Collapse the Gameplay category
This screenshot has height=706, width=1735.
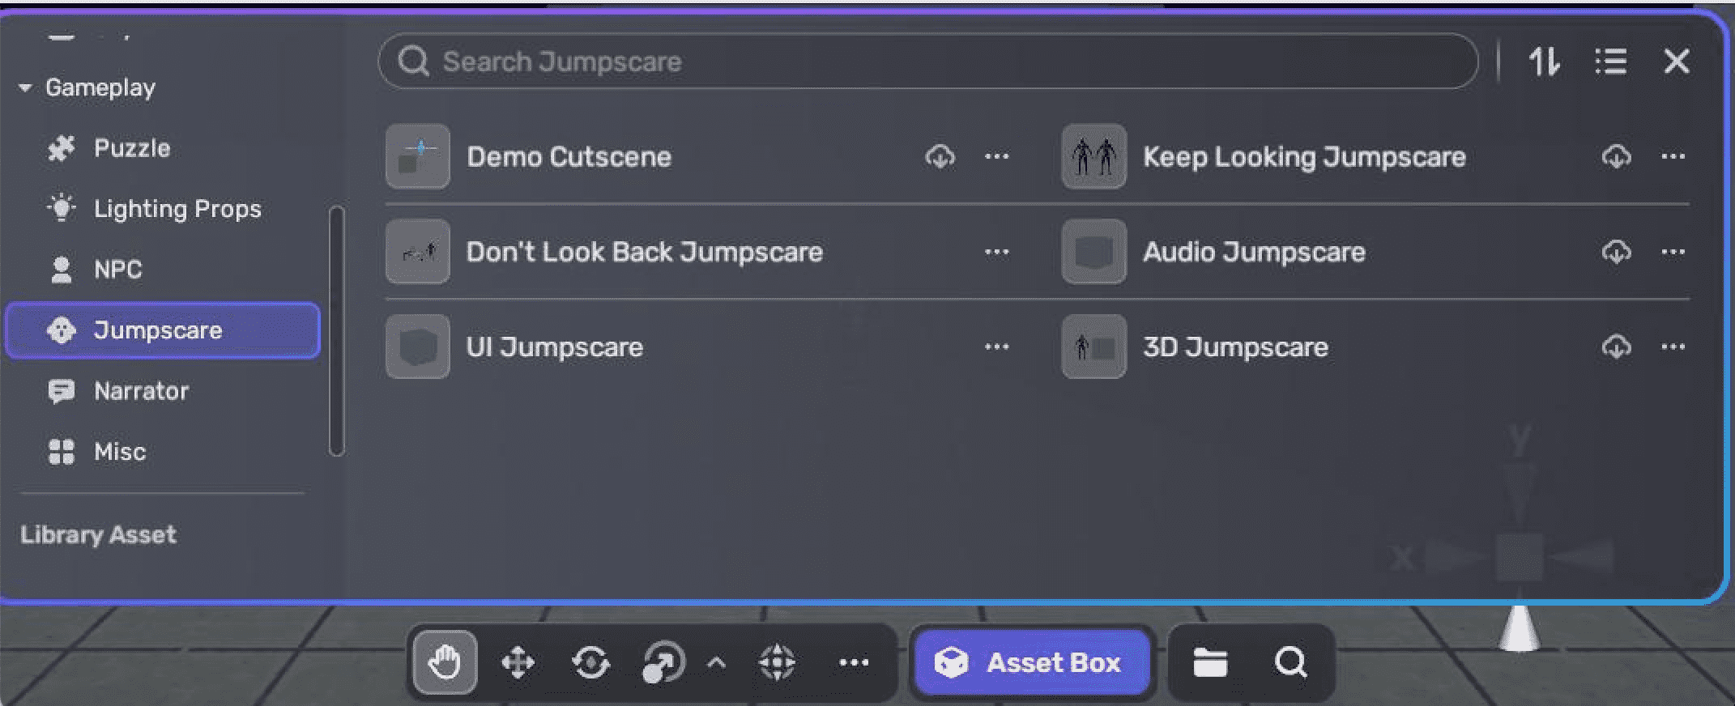coord(26,87)
